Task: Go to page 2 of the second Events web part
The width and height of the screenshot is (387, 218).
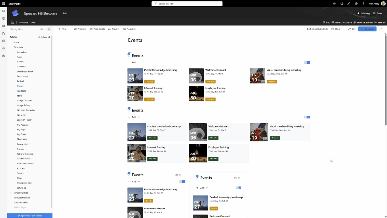Action: tap(308, 117)
